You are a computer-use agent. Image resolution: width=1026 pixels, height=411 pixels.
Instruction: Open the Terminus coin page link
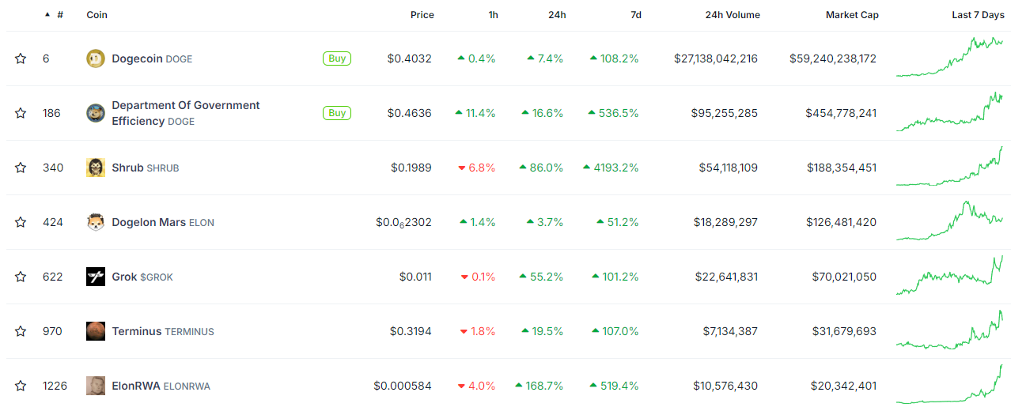point(137,331)
